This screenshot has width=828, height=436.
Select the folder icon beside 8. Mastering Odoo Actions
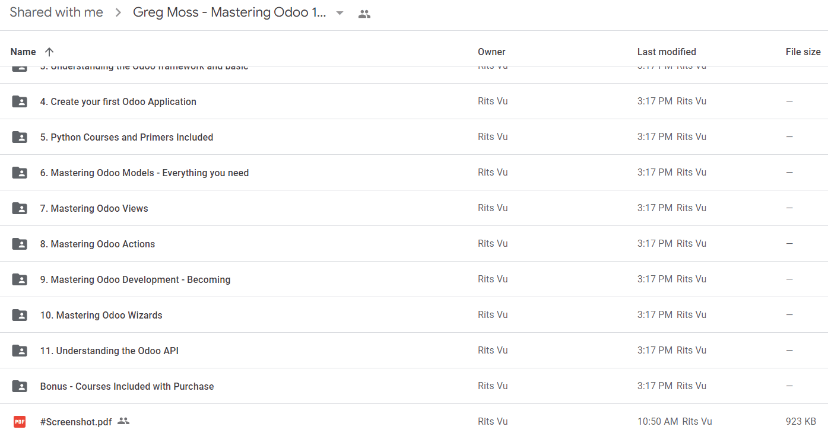(20, 244)
